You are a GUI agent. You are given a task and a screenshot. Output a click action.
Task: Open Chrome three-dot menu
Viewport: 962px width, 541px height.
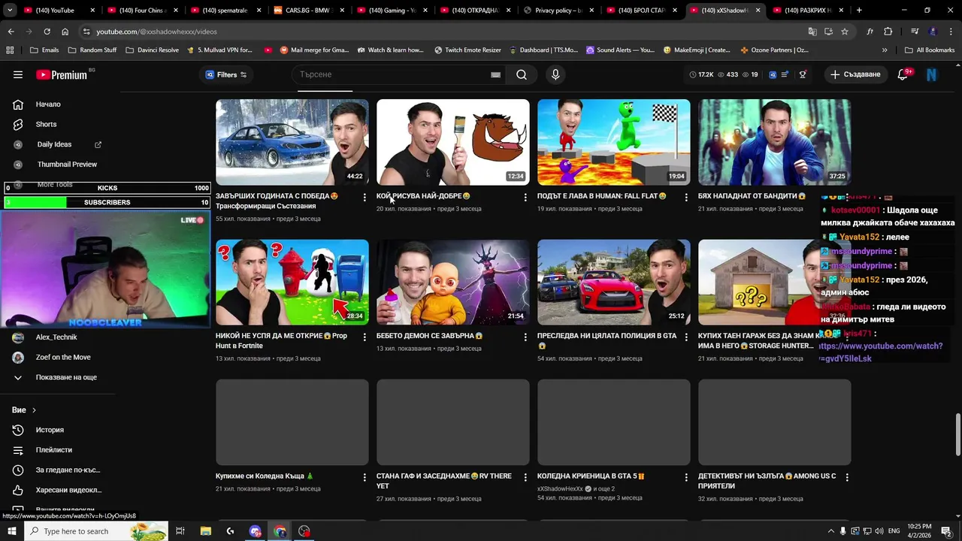951,32
